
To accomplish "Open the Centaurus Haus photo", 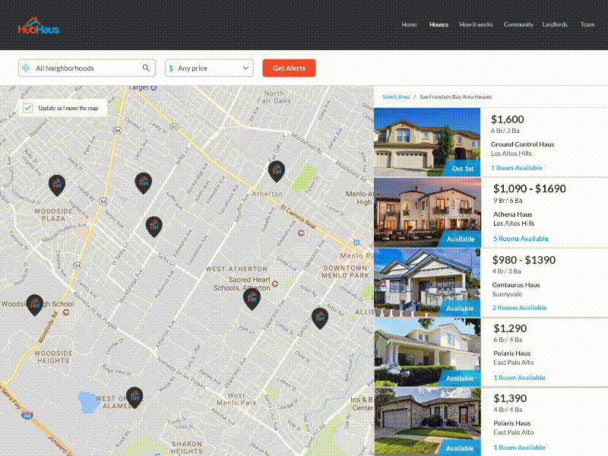I will (x=427, y=282).
